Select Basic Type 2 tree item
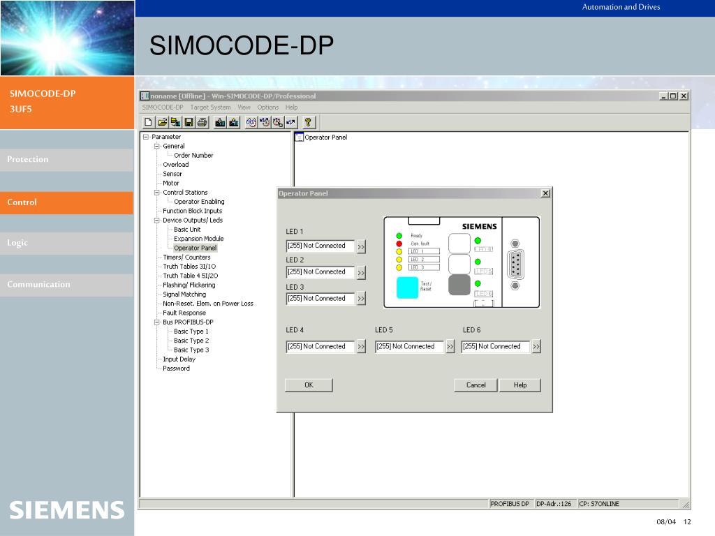The height and width of the screenshot is (536, 715). click(x=191, y=341)
